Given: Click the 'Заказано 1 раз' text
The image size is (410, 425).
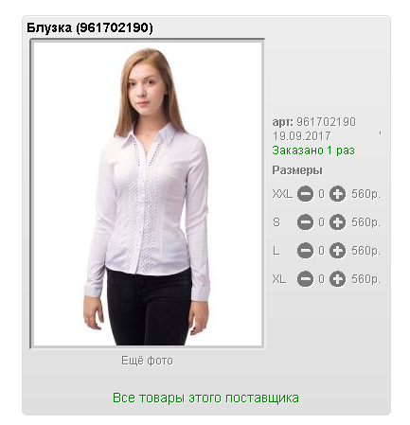Looking at the screenshot, I should pos(313,151).
